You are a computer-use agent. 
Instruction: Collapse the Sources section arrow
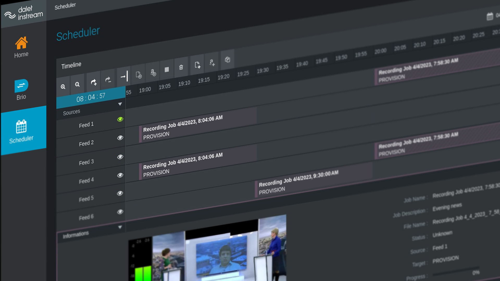120,104
